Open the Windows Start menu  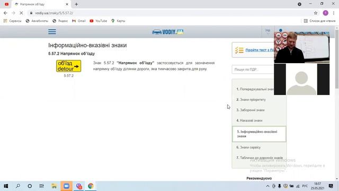click(x=6, y=186)
